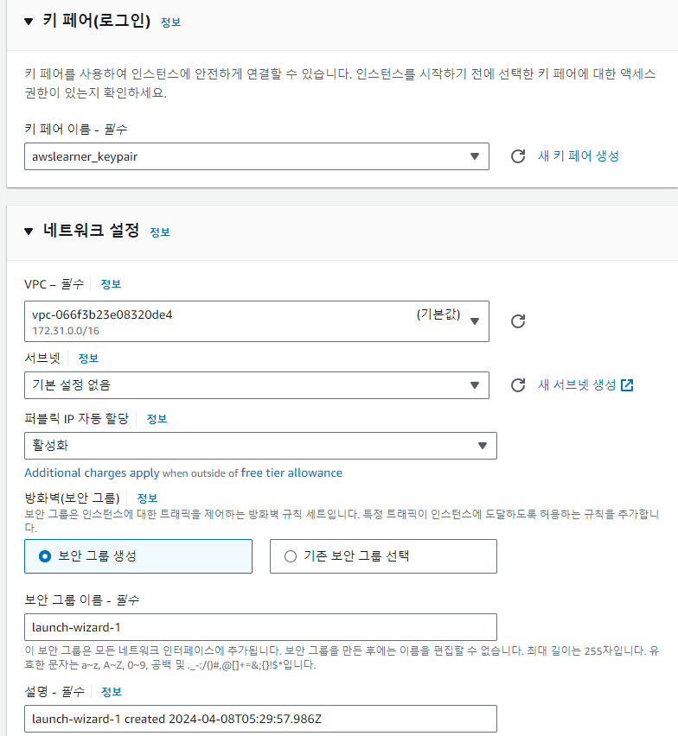The height and width of the screenshot is (736, 678).
Task: Open 정보 link beside 키 페어(로그인) heading
Action: click(170, 22)
